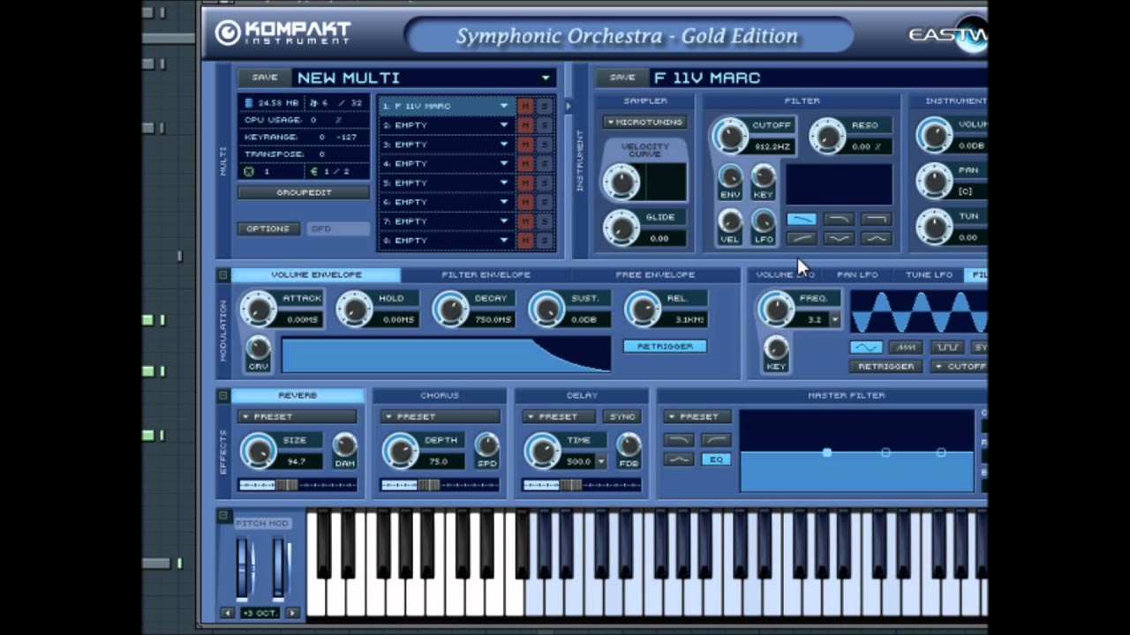Open slot 1 F 11V MARC dropdown
The width and height of the screenshot is (1130, 635).
tap(504, 106)
